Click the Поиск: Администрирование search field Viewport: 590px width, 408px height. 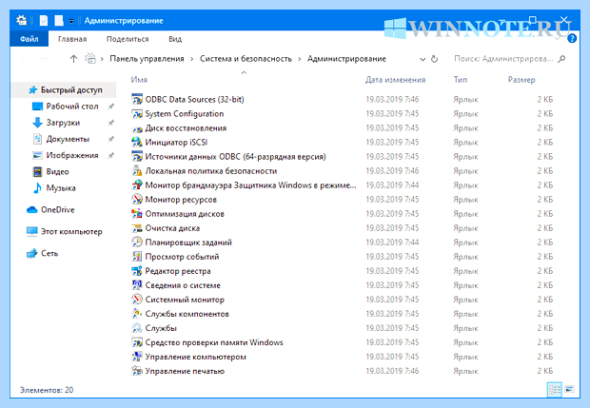503,59
